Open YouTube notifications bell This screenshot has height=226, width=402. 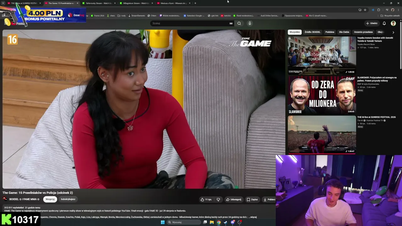click(x=384, y=23)
